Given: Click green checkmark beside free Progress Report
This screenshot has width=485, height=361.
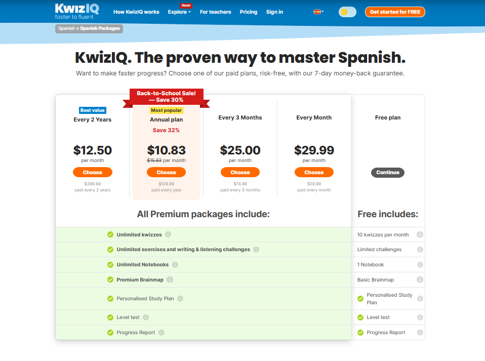Looking at the screenshot, I should pos(360,333).
